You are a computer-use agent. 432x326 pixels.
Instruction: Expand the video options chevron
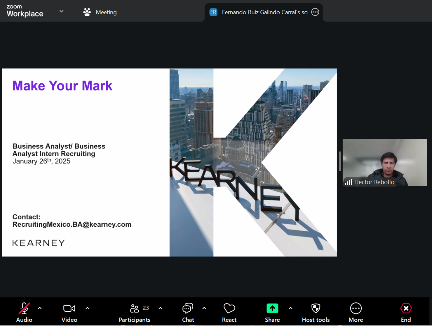point(87,308)
